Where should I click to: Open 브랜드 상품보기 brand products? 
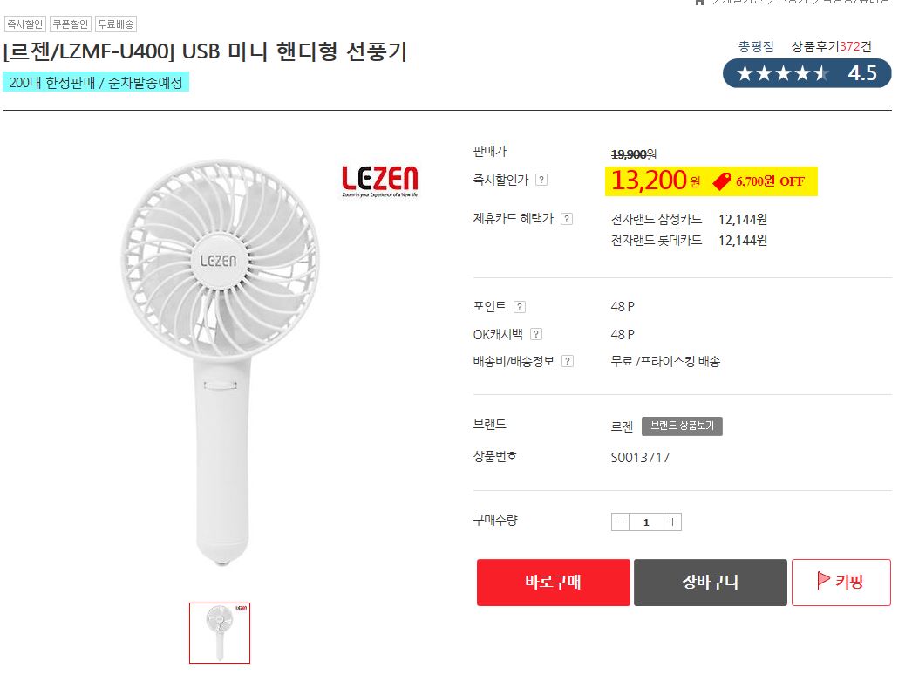tap(682, 426)
